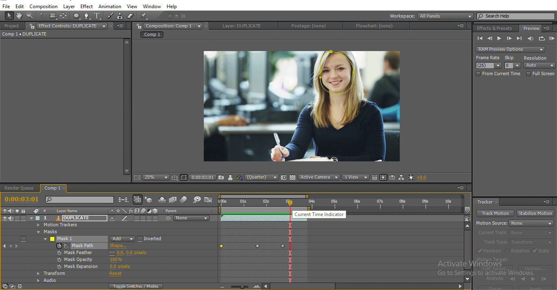Check the Inverted box for Mask 1
This screenshot has height=290, width=557.
pos(140,239)
